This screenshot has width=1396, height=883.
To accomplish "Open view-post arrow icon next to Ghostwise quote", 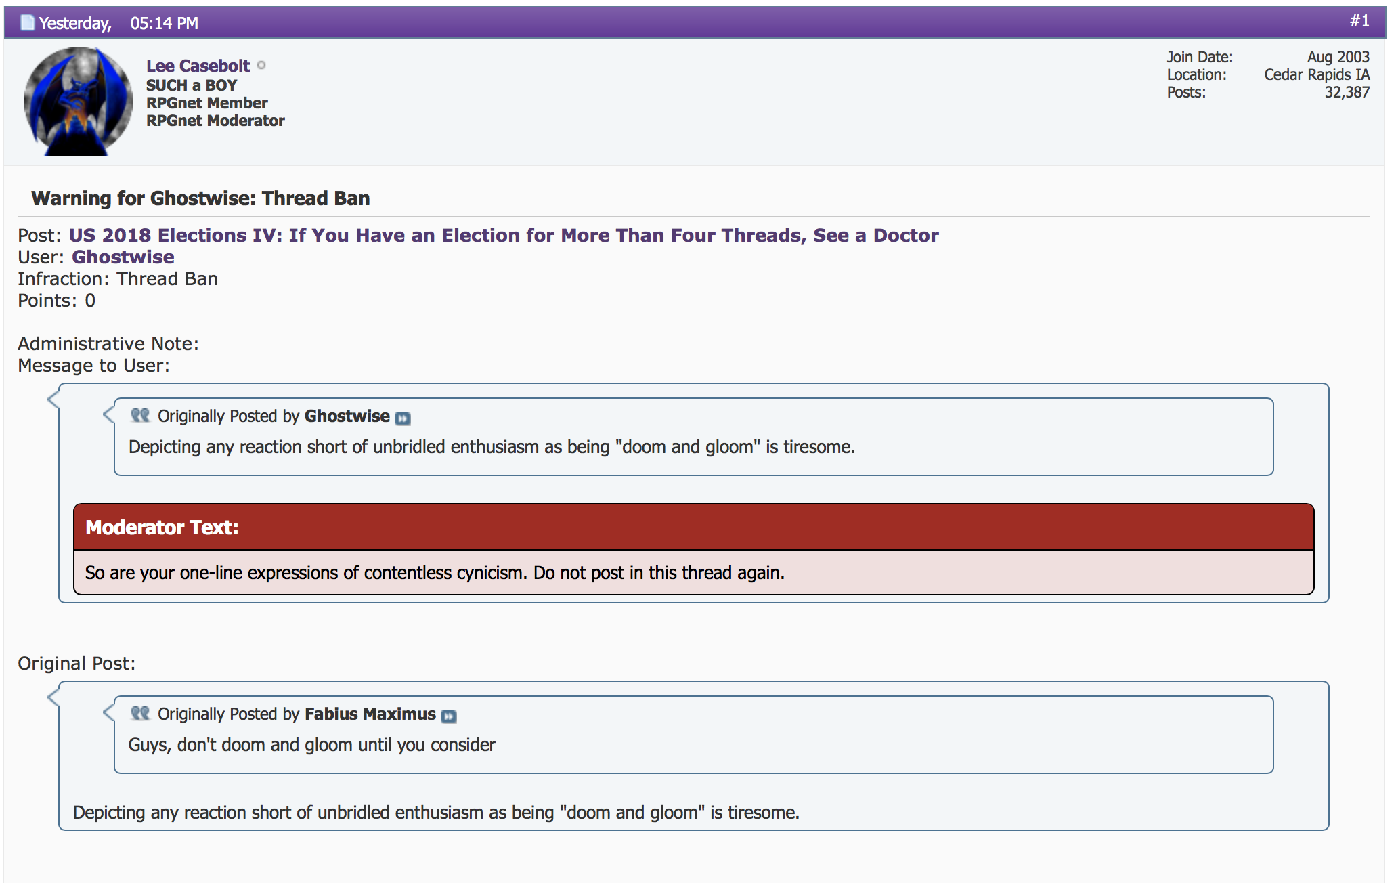I will pos(403,418).
